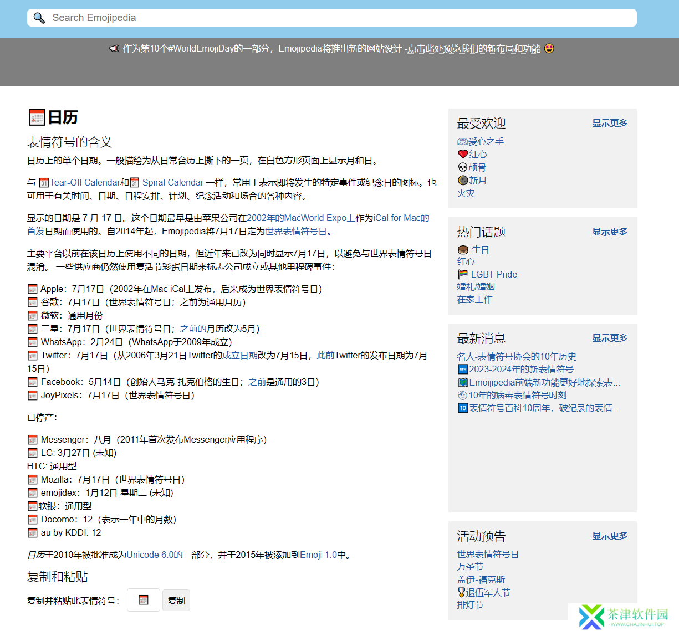
Task: Open 世界表情符号日 event link in sidebar
Action: point(488,555)
